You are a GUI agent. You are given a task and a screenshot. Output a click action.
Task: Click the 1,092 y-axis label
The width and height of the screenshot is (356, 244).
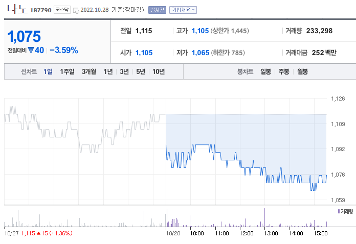click(x=338, y=149)
